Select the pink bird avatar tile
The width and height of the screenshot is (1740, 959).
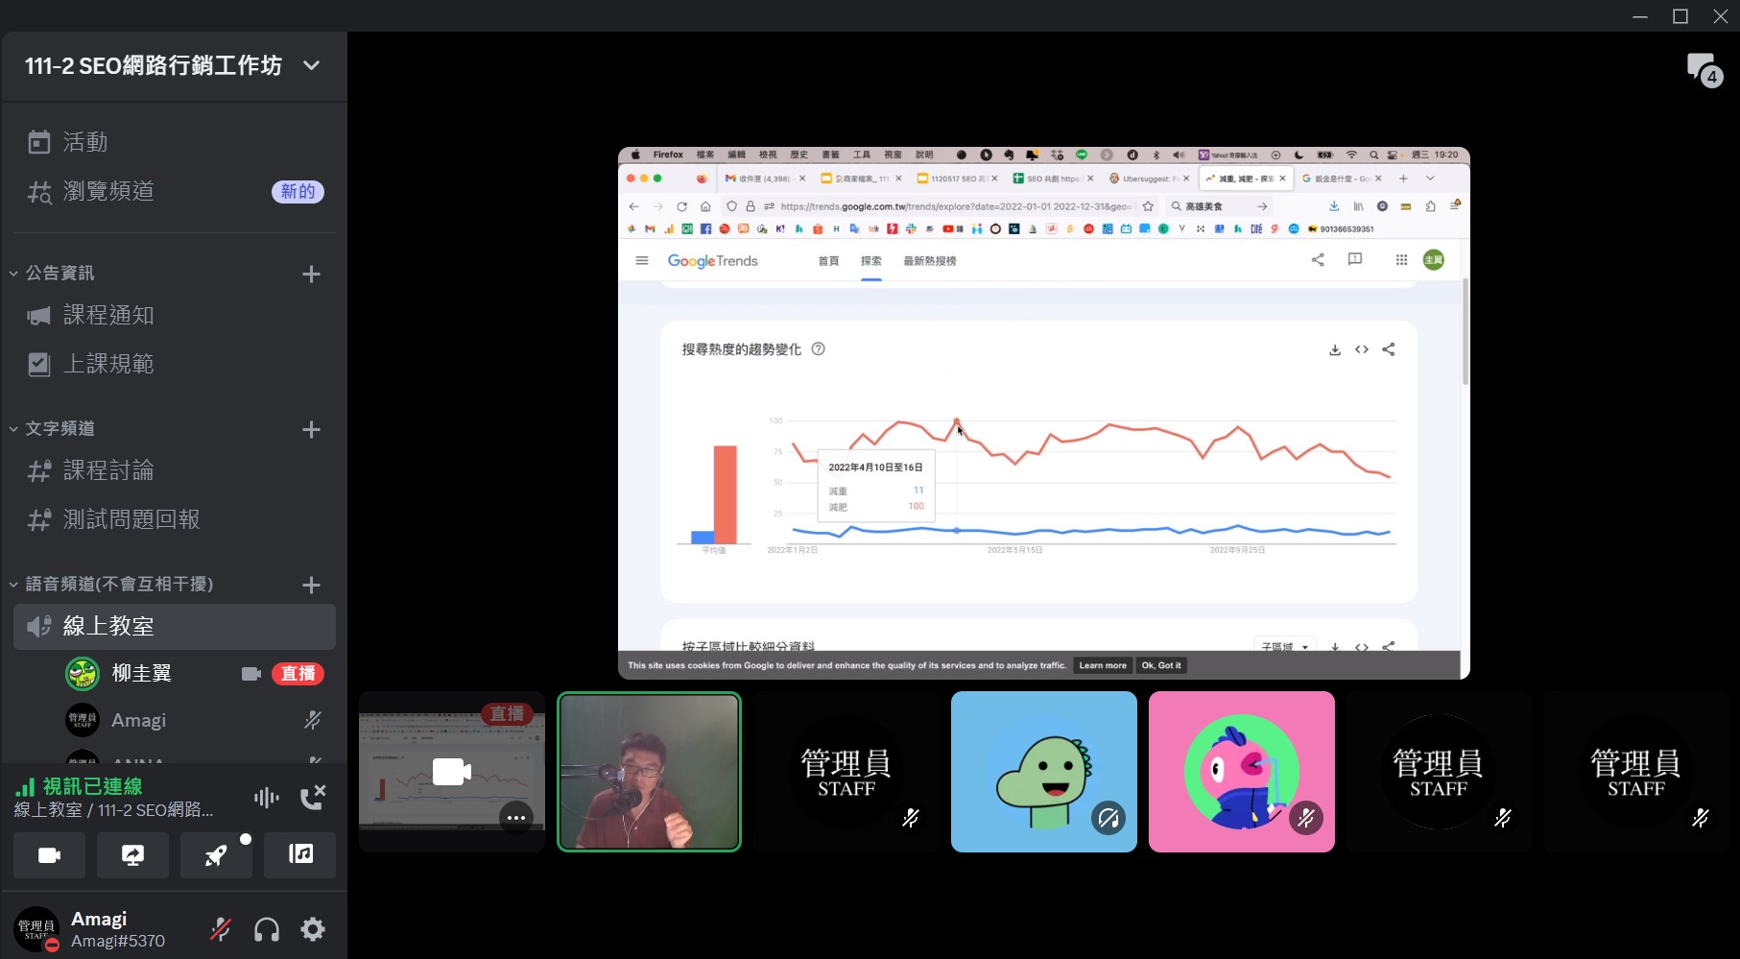click(1242, 772)
